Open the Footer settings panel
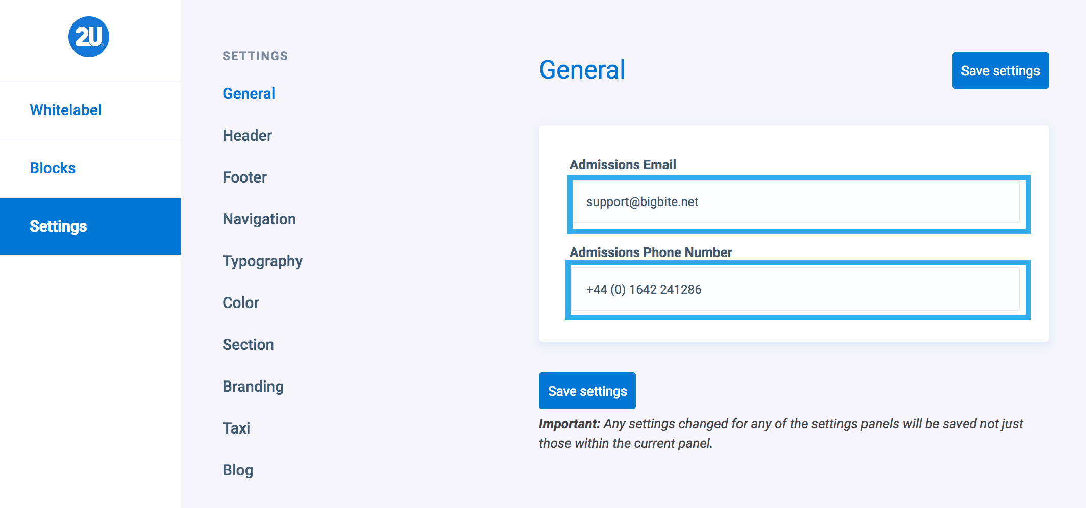The image size is (1086, 508). point(244,177)
